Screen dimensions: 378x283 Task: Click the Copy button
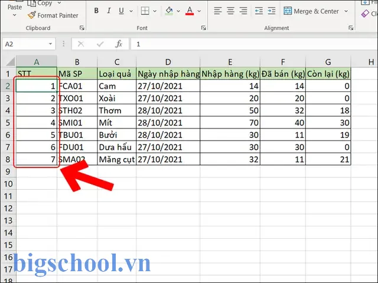(x=40, y=4)
